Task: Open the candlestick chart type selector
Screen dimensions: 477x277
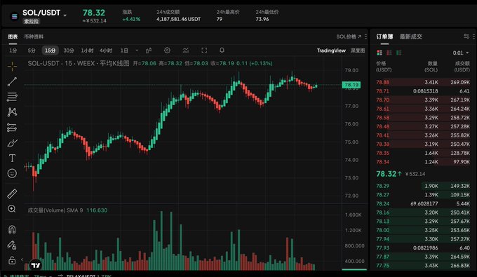Action: pyautogui.click(x=149, y=50)
